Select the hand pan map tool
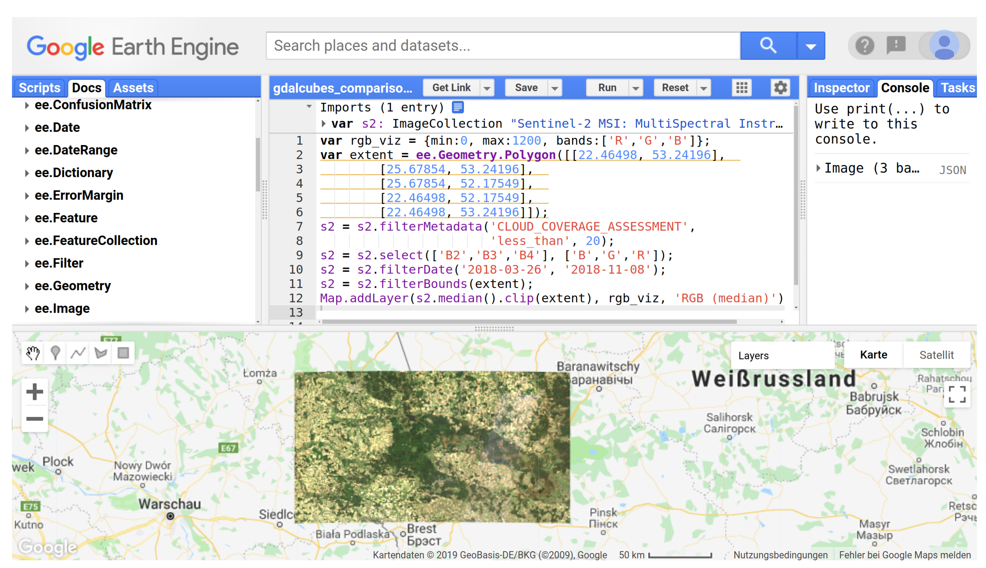 (x=33, y=353)
